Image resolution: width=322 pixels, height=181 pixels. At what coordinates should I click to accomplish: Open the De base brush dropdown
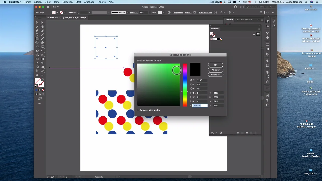coord(127,12)
